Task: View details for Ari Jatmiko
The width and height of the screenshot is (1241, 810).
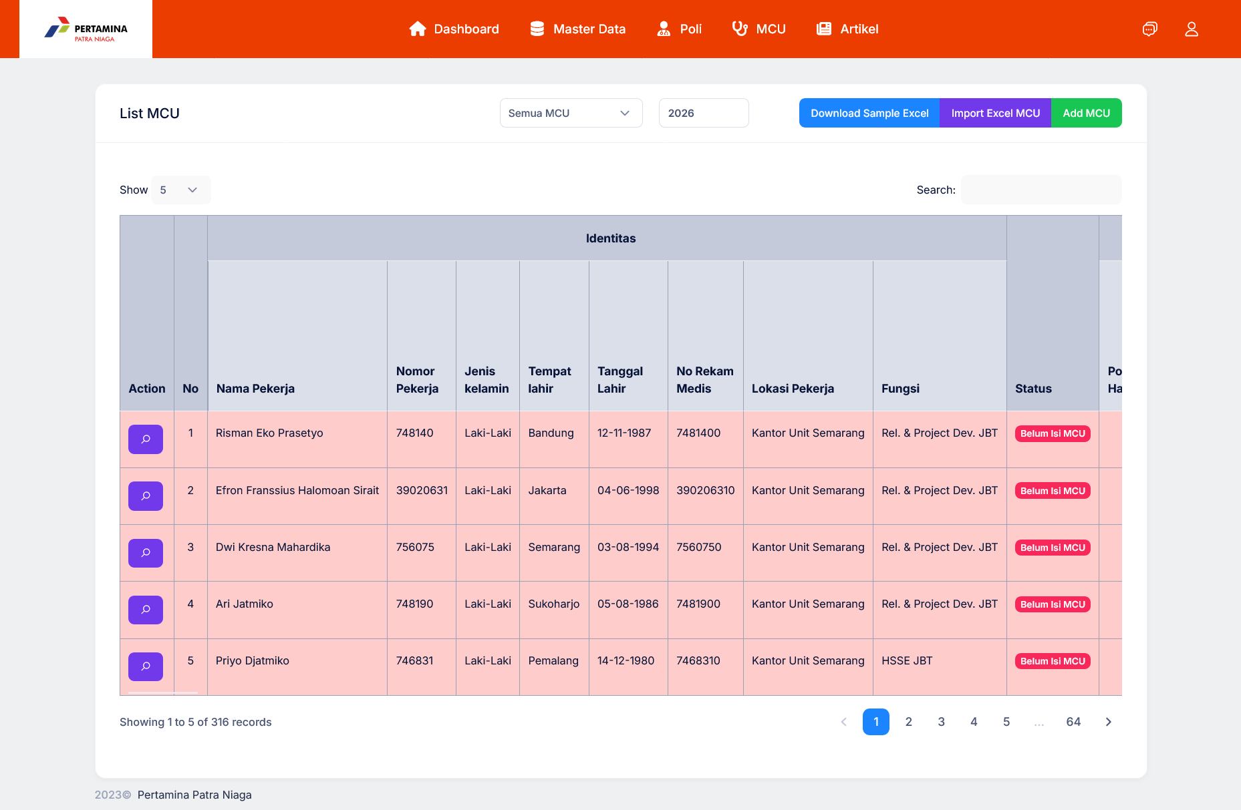Action: point(146,610)
